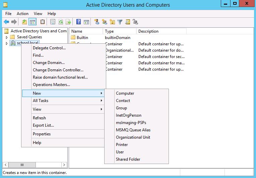
Task: Sort by the Name column header
Action: click(x=86, y=31)
